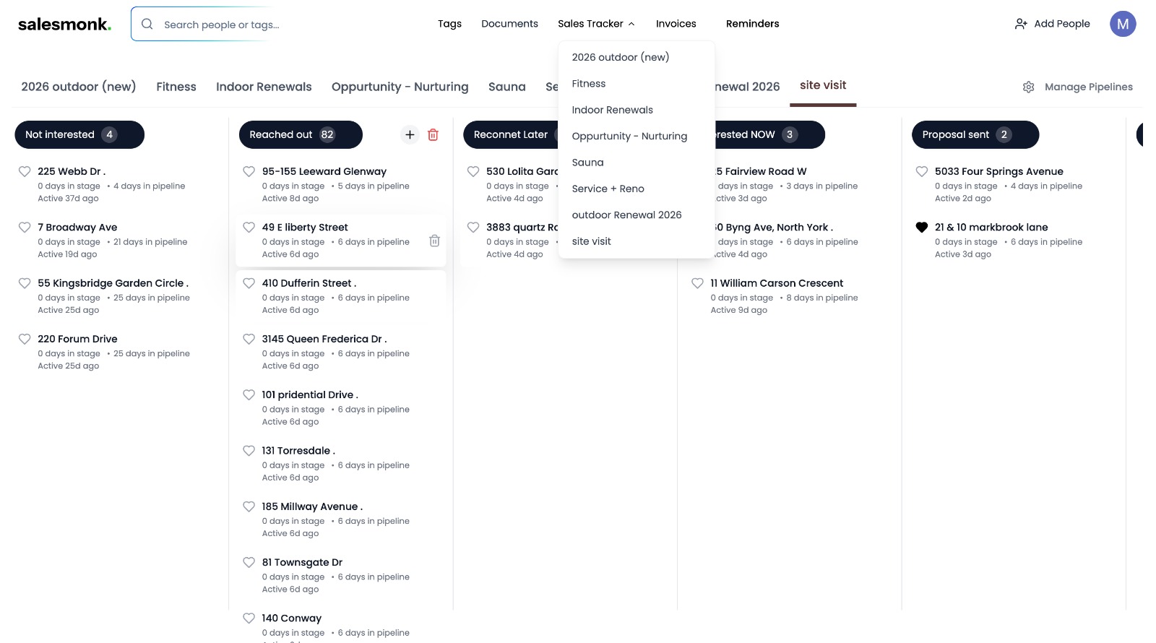Click the salesmonk logo
The width and height of the screenshot is (1156, 643).
point(64,24)
